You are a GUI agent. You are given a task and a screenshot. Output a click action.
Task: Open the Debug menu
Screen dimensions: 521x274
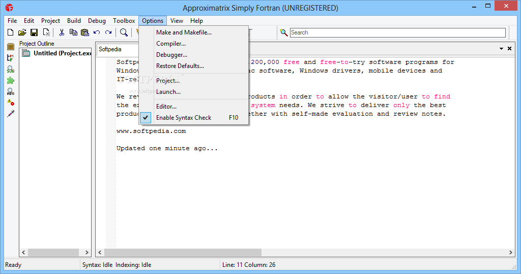(97, 20)
